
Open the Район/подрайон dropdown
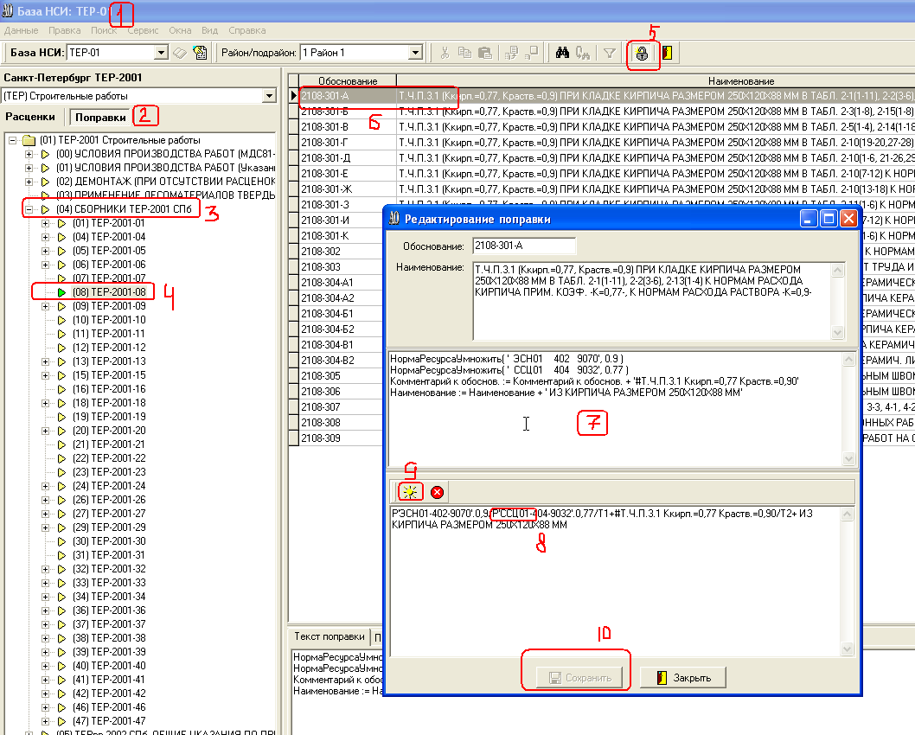click(x=415, y=53)
